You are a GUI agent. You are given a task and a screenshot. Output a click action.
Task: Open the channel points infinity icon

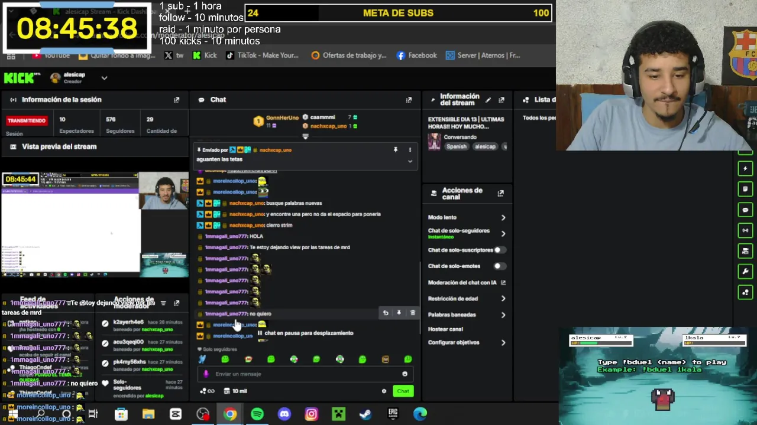coord(207,391)
